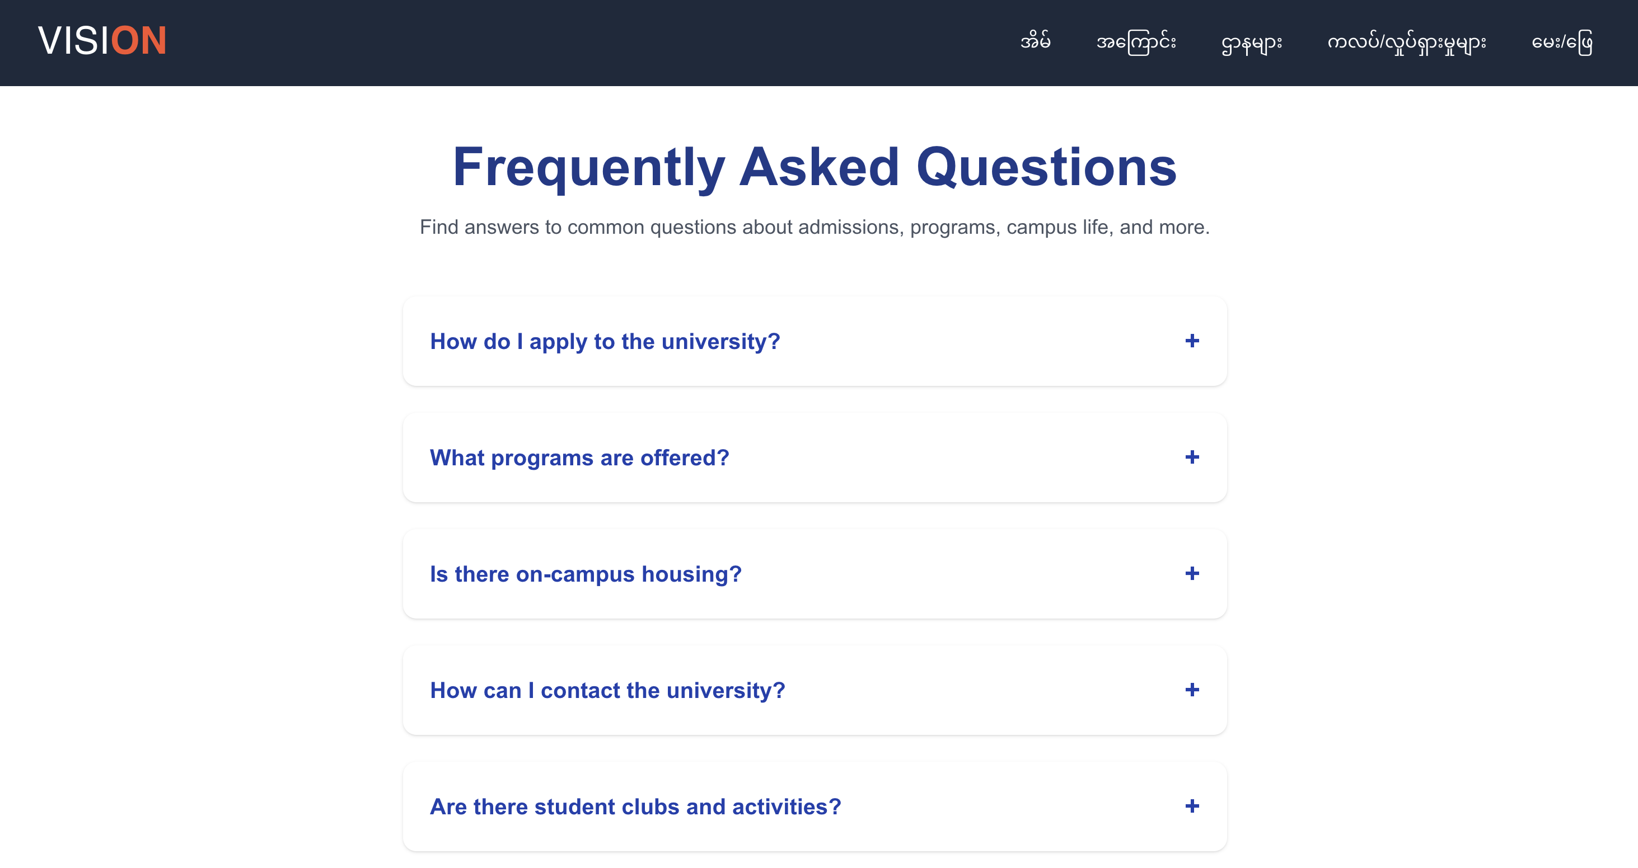Viewport: 1638px width, 868px height.
Task: Select the ဌာနများ navigation item
Action: tap(1251, 43)
